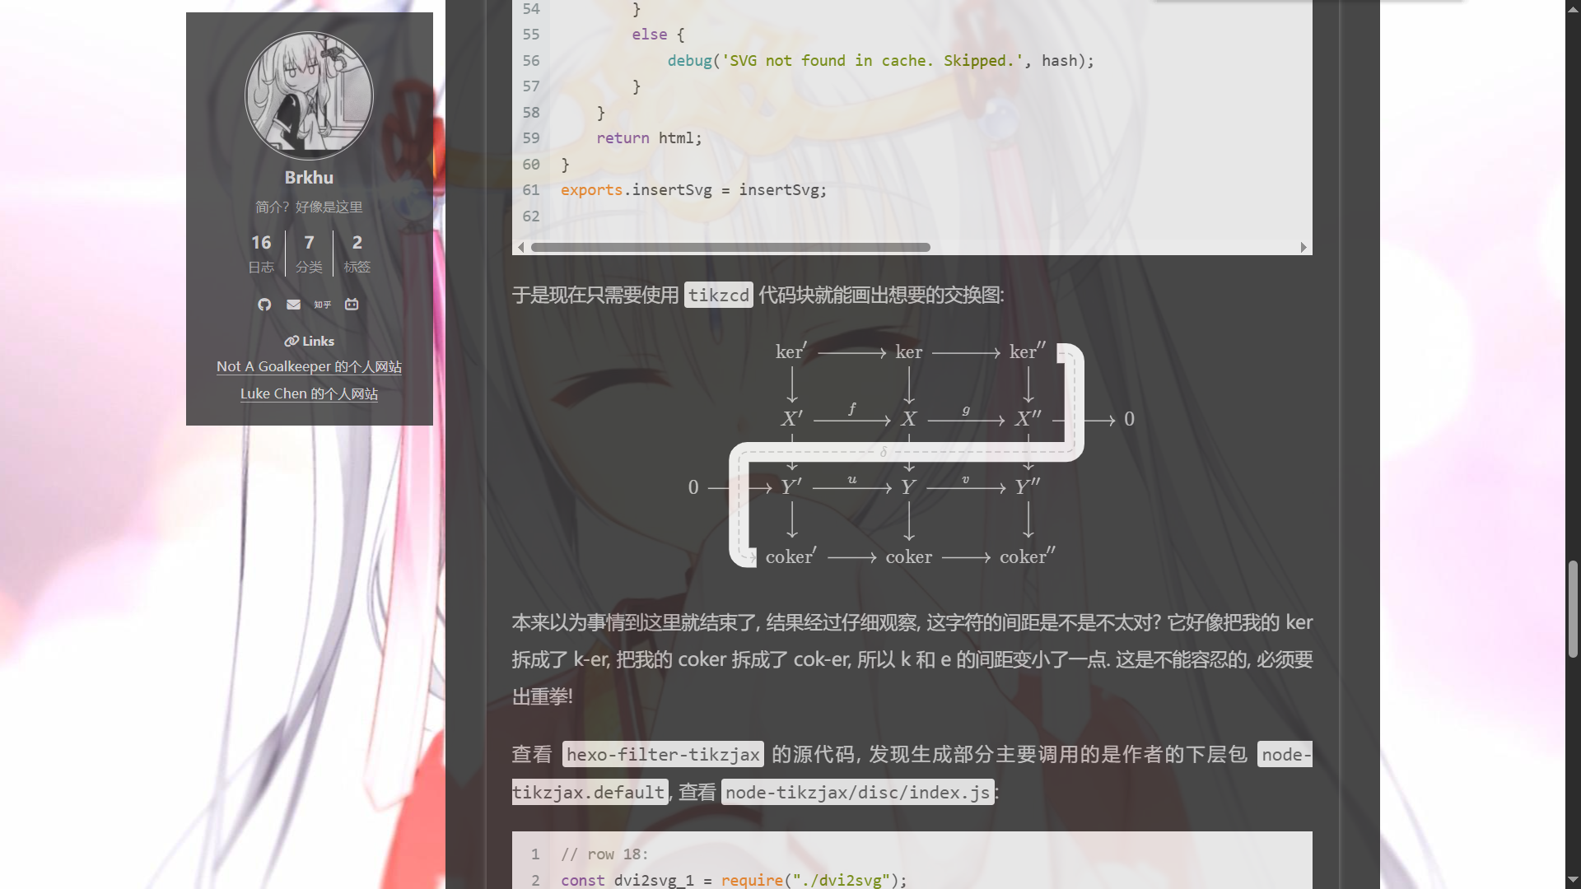Open the 2 标签 tags page

tap(357, 253)
